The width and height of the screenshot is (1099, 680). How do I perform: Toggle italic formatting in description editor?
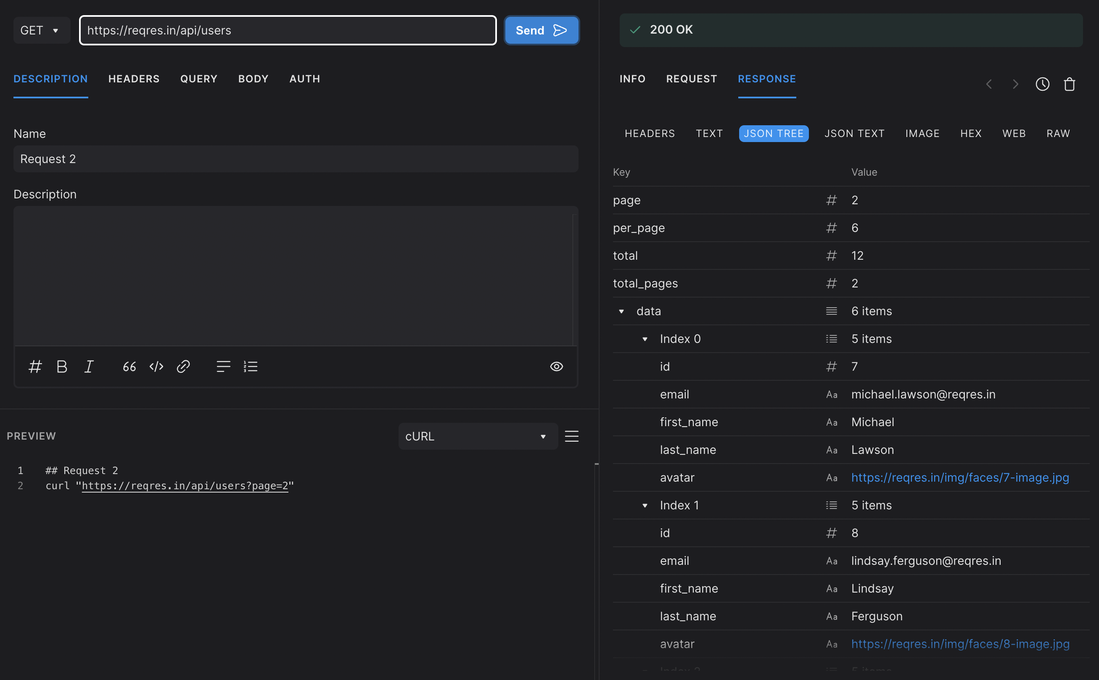click(x=89, y=366)
